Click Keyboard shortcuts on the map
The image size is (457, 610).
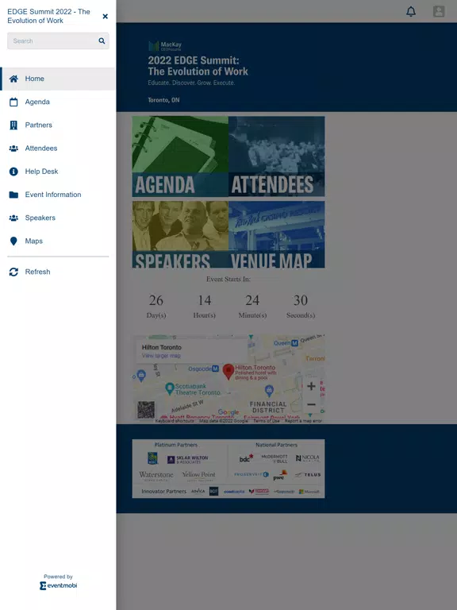pos(175,420)
